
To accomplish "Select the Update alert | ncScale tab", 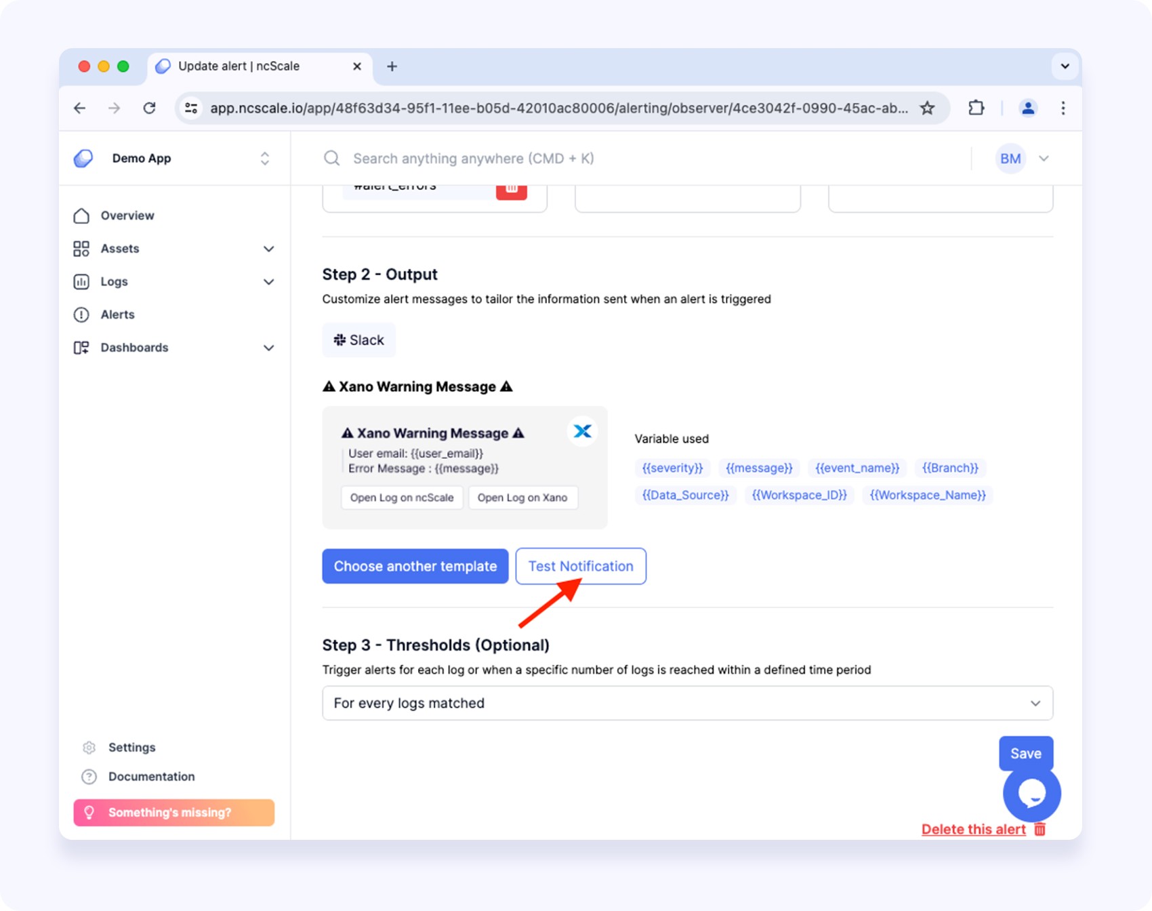I will coord(260,66).
